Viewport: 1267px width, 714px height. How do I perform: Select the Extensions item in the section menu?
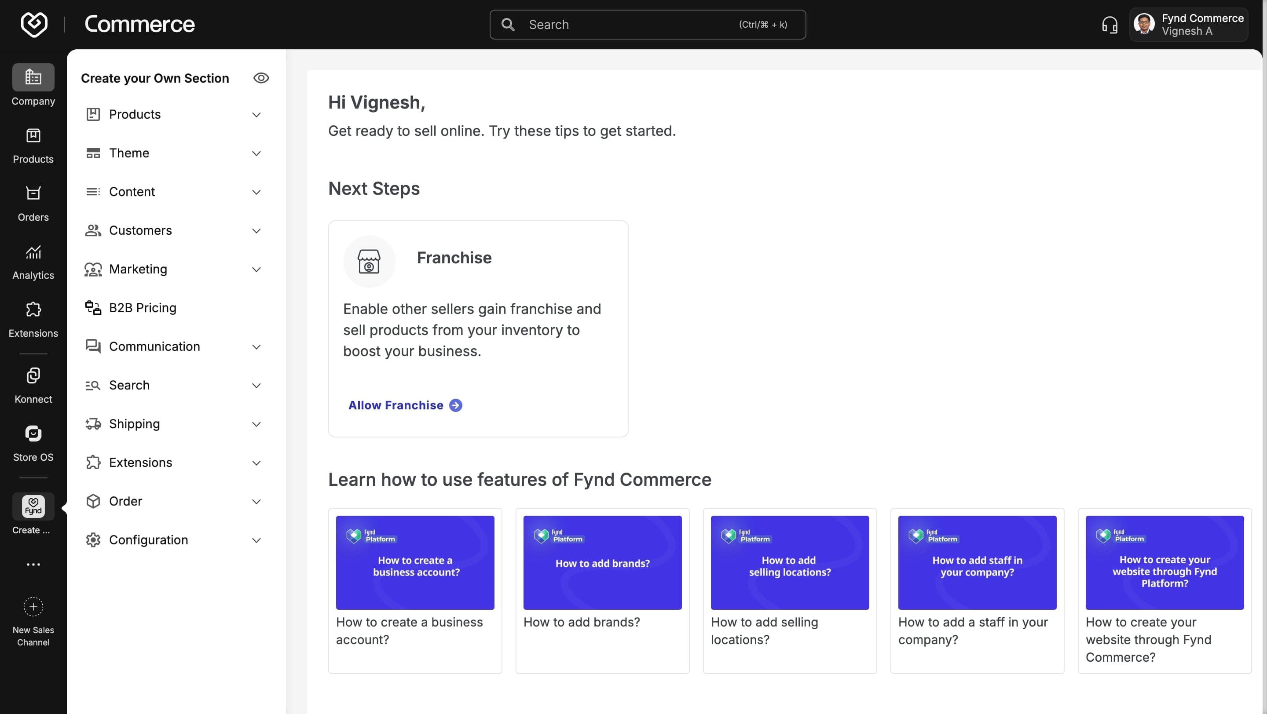click(x=173, y=463)
